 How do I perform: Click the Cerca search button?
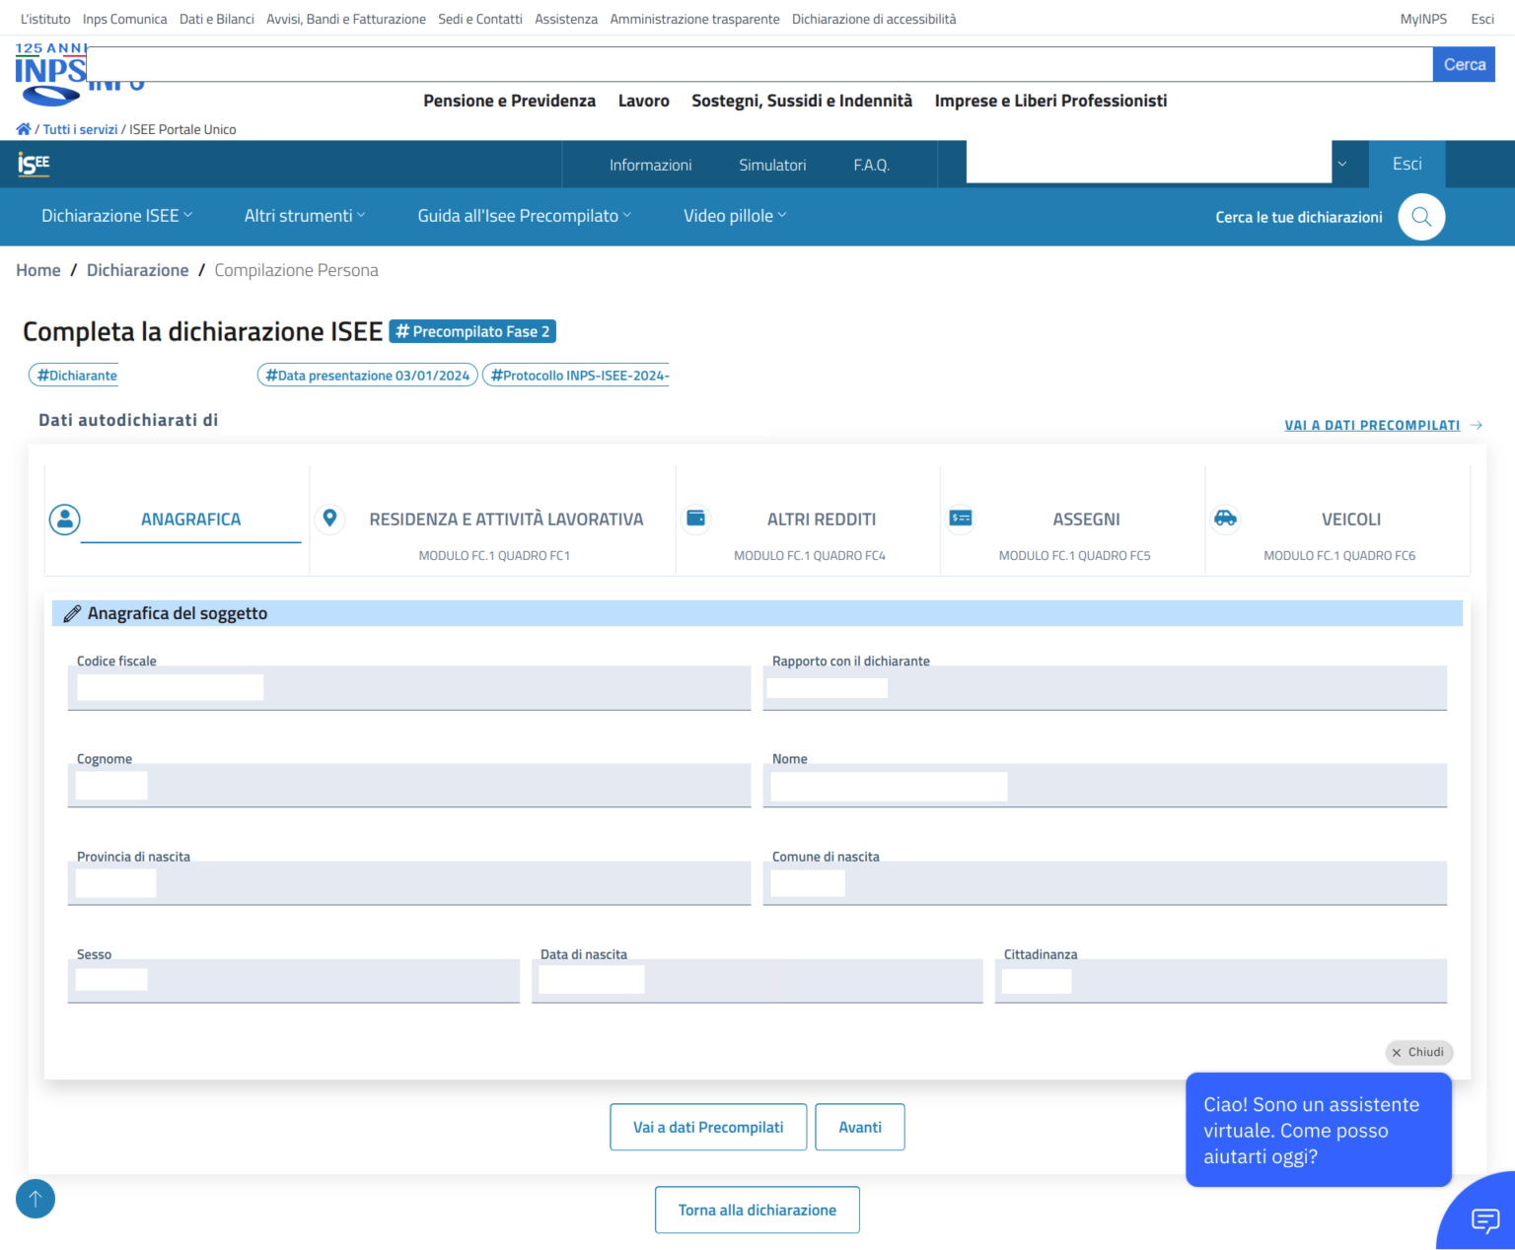1464,64
